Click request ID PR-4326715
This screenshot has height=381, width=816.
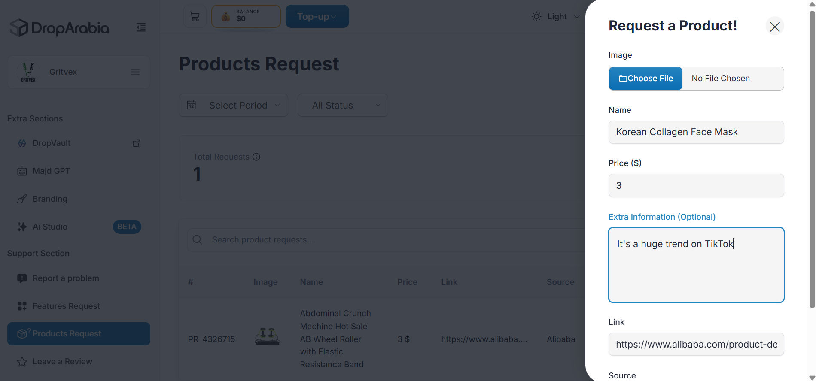(211, 339)
